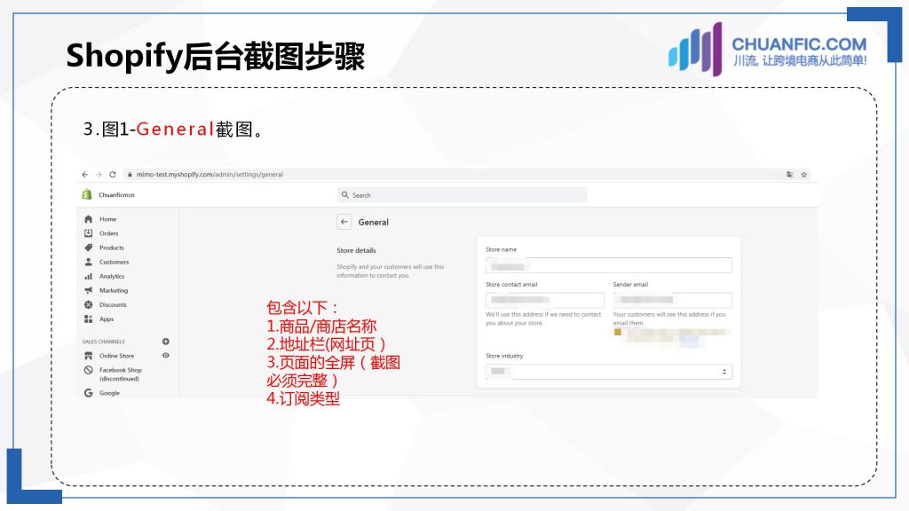909x511 pixels.
Task: Open Analytics in sidebar
Action: [111, 277]
